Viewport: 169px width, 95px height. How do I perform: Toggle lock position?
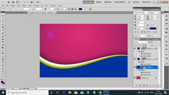pyautogui.click(x=143, y=45)
